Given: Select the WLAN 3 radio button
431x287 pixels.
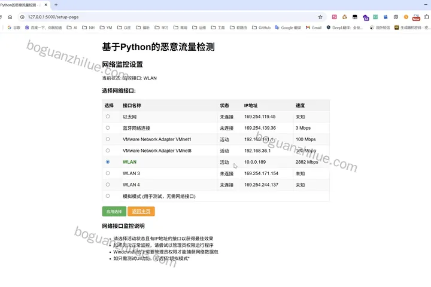Looking at the screenshot, I should (x=108, y=173).
